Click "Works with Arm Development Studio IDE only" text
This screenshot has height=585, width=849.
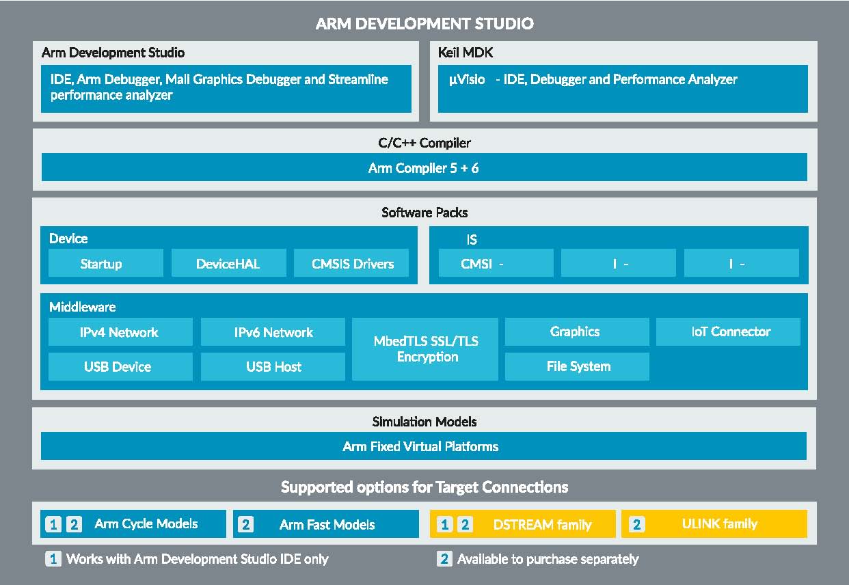pyautogui.click(x=198, y=559)
